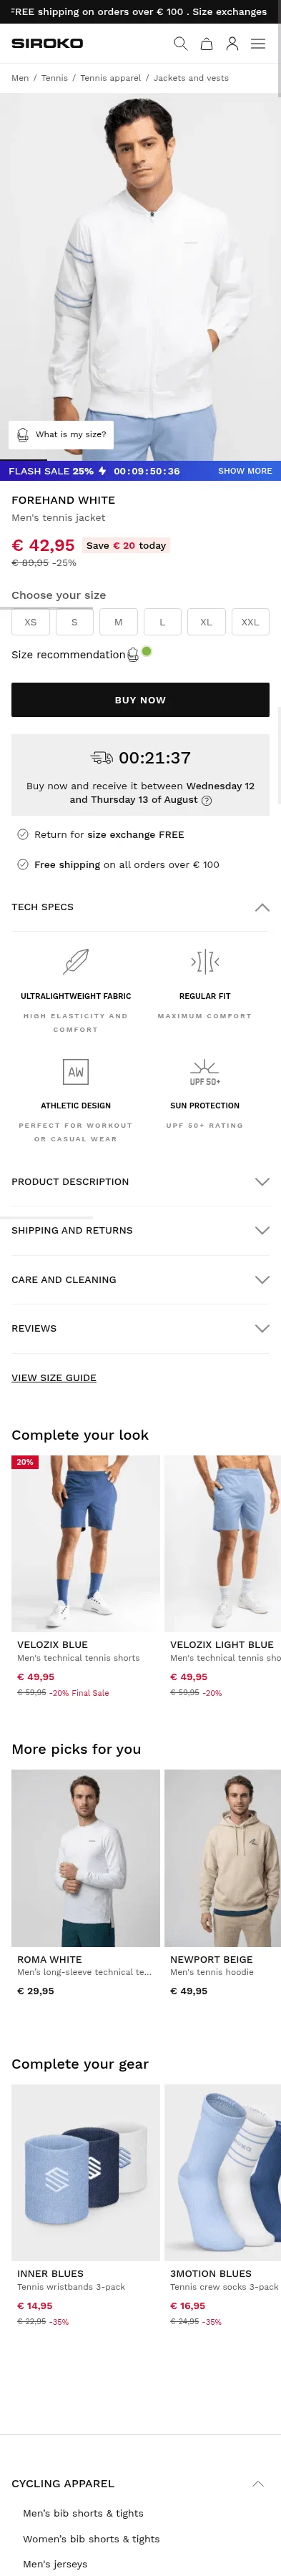Viewport: 281px width, 2576px height.
Task: Open the search magnifier icon
Action: [180, 44]
